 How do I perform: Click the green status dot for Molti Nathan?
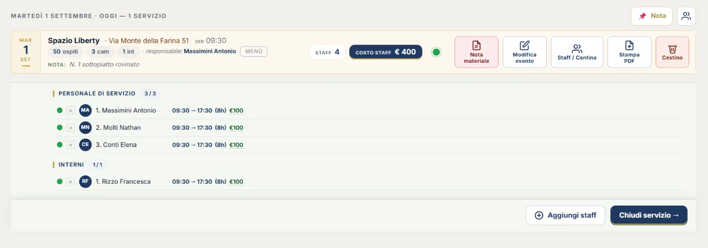(x=60, y=128)
